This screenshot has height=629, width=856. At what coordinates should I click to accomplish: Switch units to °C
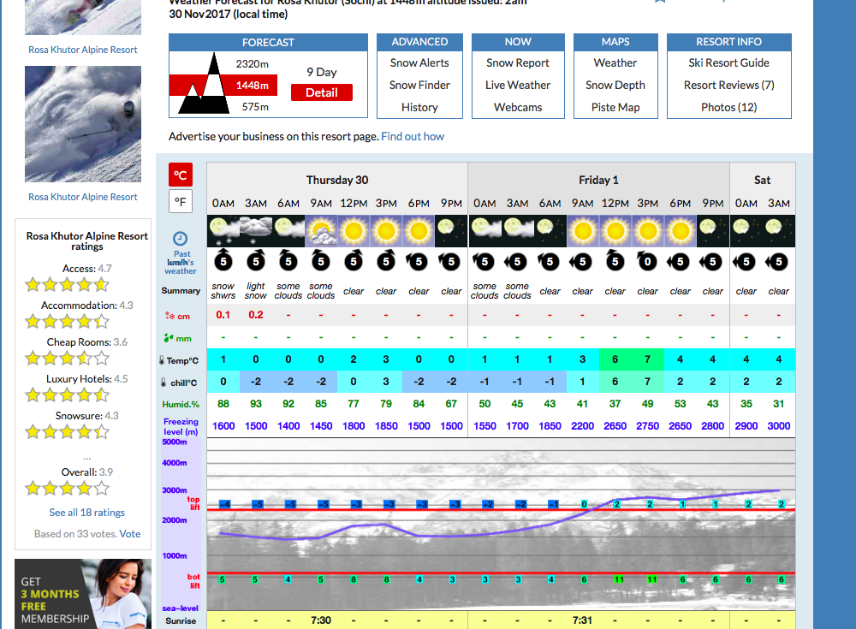(x=180, y=175)
